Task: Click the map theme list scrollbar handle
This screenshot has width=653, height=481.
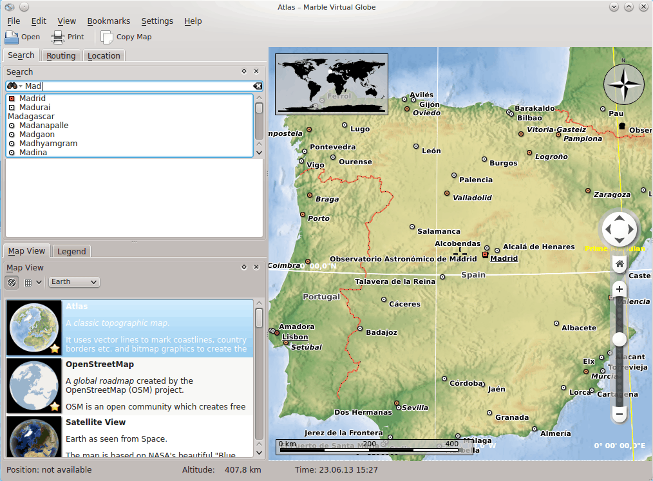Action: [259, 317]
